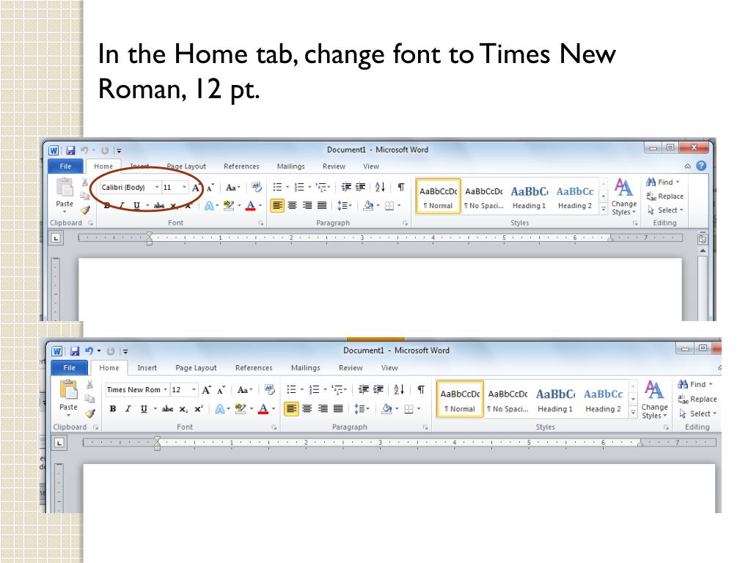Click Numbering list icon in Times New Roman window
The height and width of the screenshot is (563, 751).
click(314, 390)
